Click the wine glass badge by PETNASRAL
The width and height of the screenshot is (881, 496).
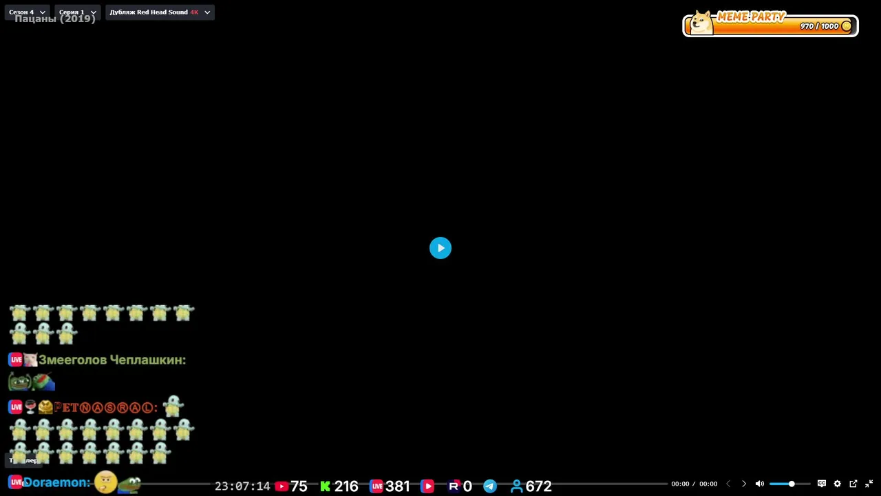coord(30,407)
